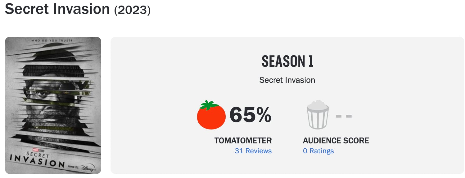Click the Secret Invasion subtitle under Season 1

click(287, 80)
